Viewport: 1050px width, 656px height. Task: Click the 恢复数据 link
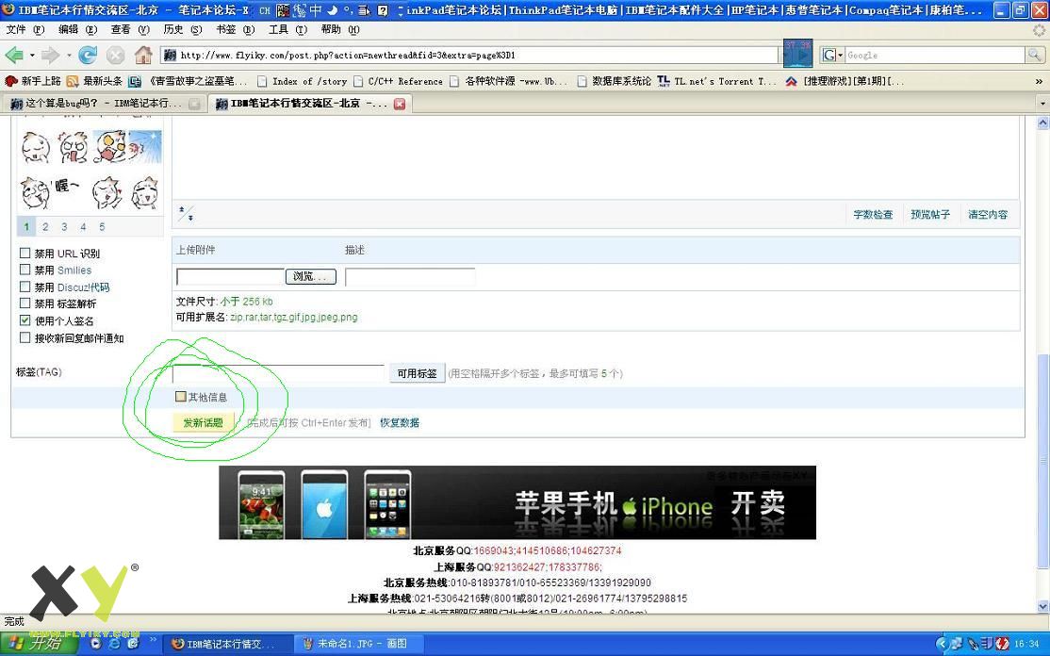tap(400, 422)
